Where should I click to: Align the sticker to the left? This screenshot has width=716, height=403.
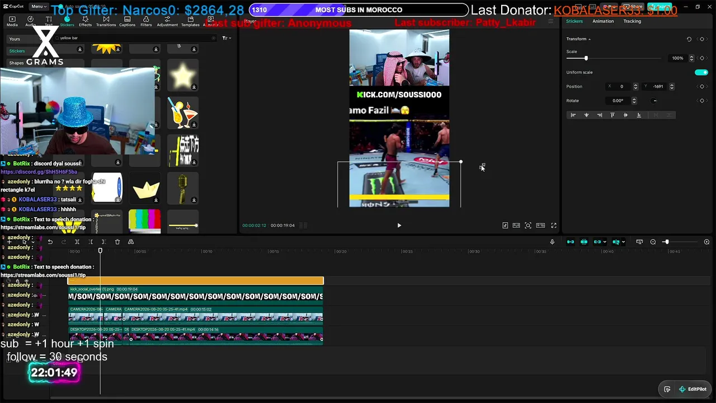click(573, 115)
